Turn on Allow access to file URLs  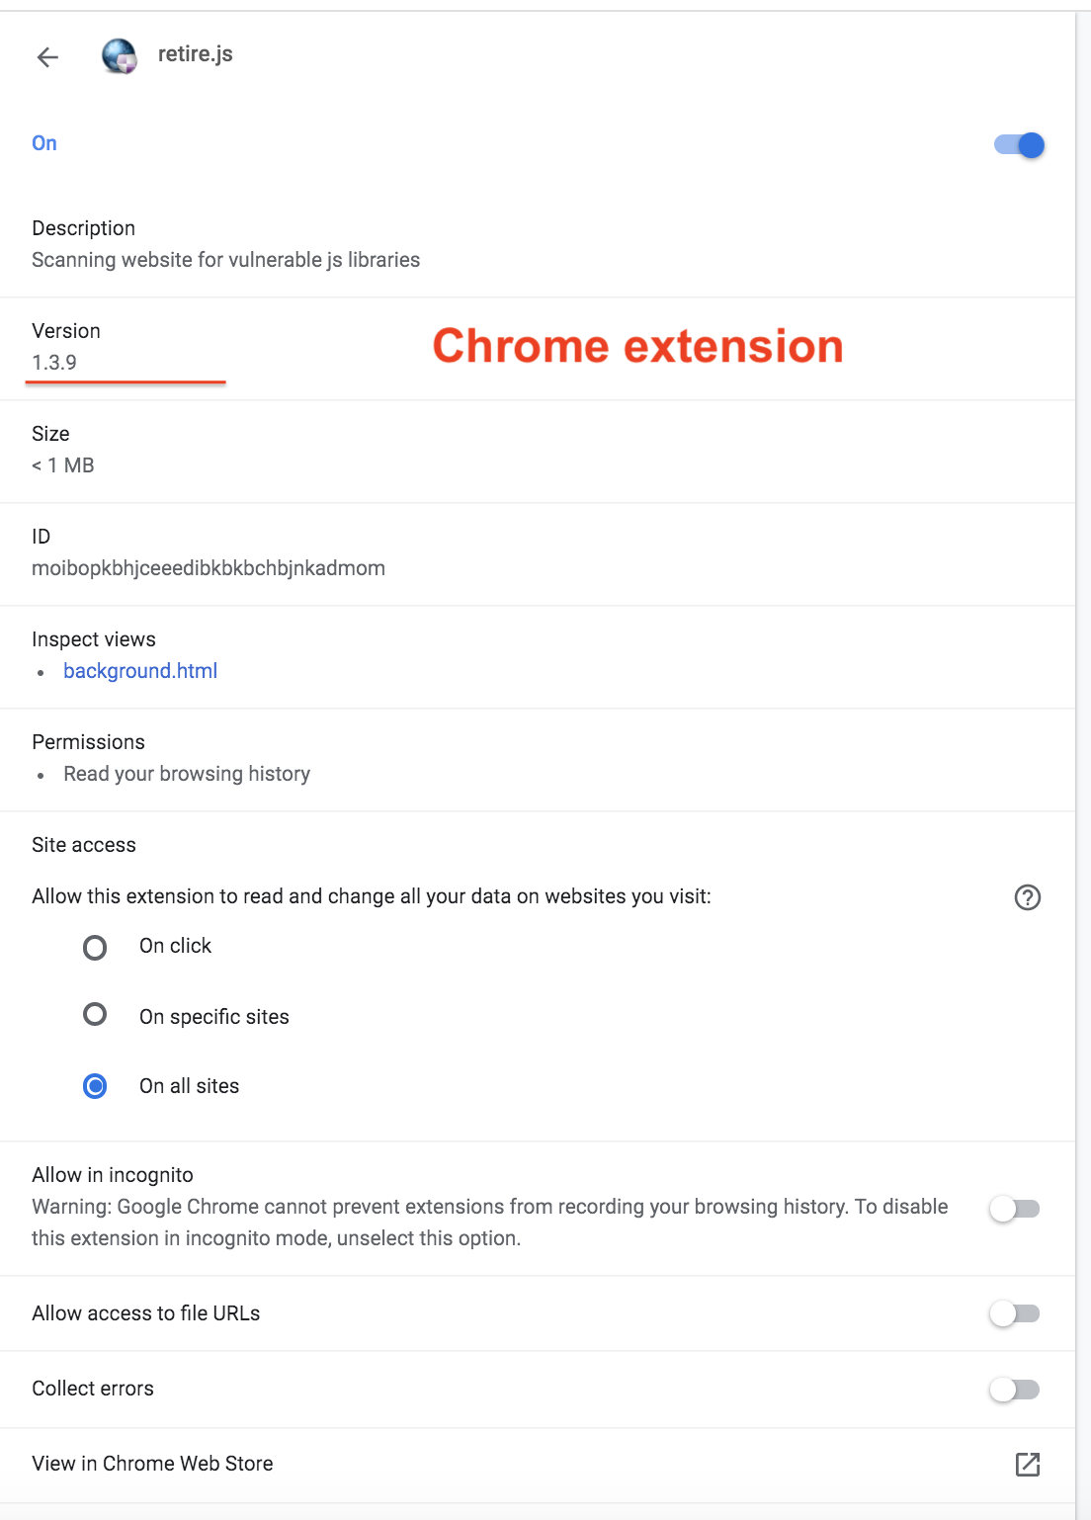tap(1016, 1313)
